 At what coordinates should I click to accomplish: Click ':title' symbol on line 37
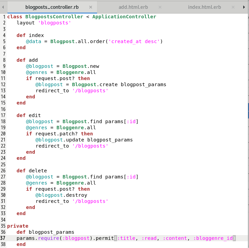coord(126,238)
